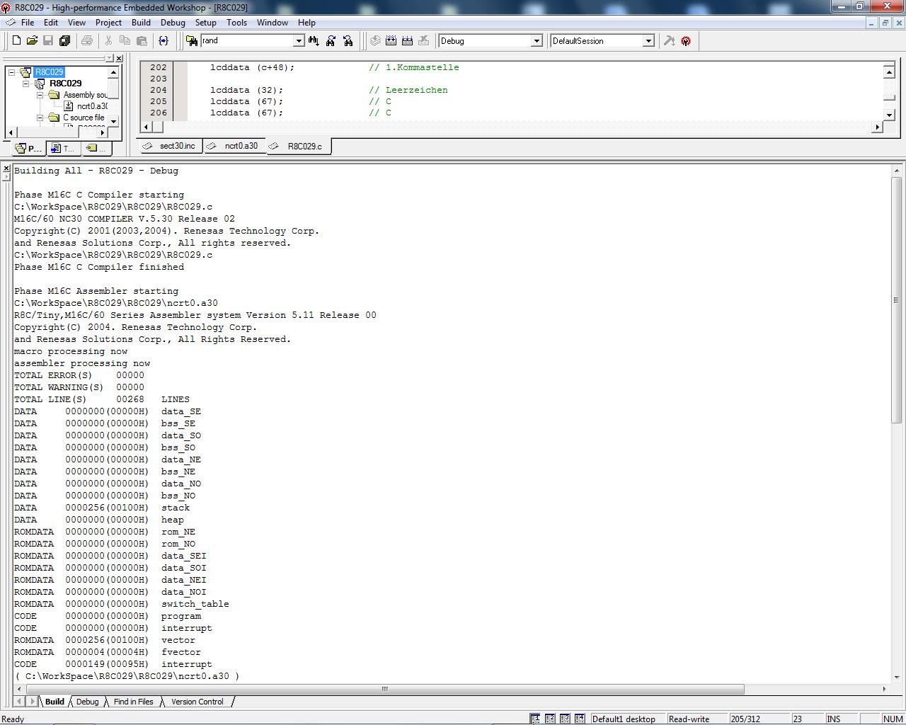Click the red debug connect icon
906x725 pixels.
coord(686,41)
